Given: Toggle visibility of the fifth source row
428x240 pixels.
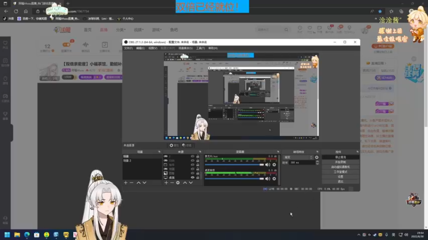Looking at the screenshot, I should pyautogui.click(x=193, y=173).
